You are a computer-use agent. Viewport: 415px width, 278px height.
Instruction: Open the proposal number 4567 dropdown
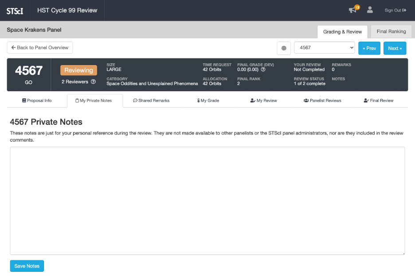click(x=325, y=48)
